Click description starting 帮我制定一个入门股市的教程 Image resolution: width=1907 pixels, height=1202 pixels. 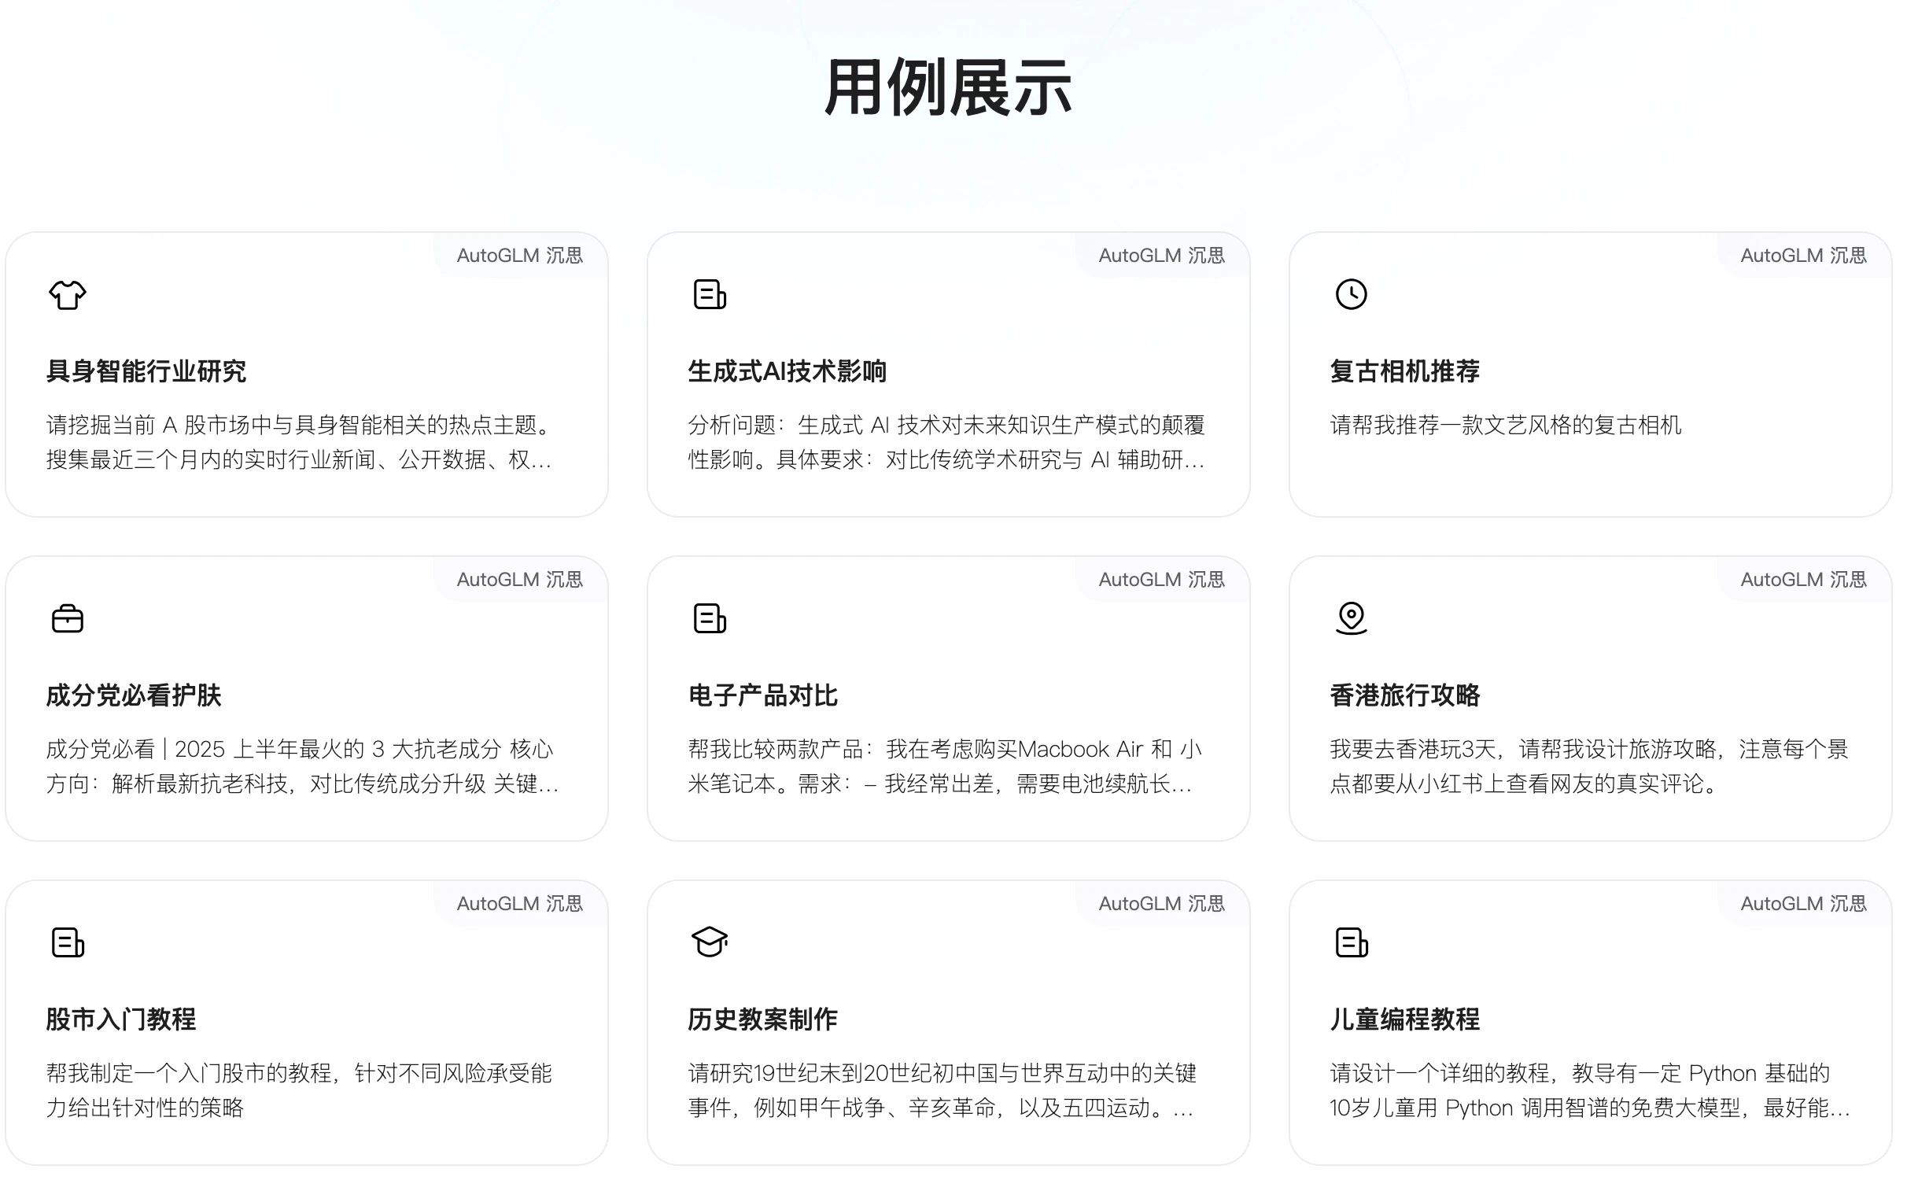(300, 1090)
